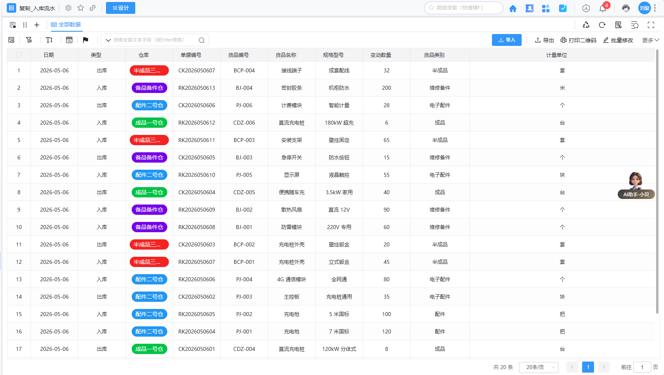Go to the home page icon
The width and height of the screenshot is (664, 375).
click(513, 8)
